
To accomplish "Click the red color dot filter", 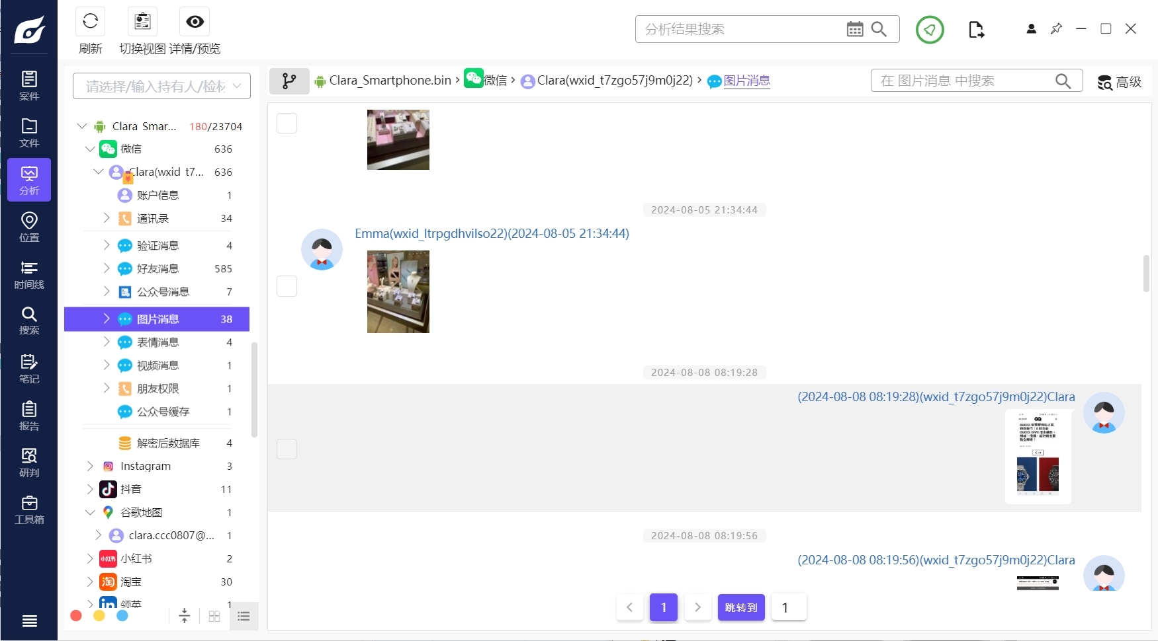I will (x=76, y=616).
